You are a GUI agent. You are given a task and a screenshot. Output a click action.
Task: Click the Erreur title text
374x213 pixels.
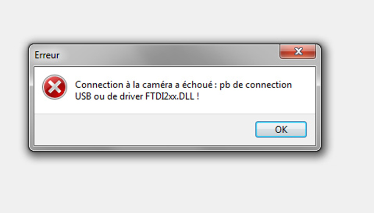[47, 54]
